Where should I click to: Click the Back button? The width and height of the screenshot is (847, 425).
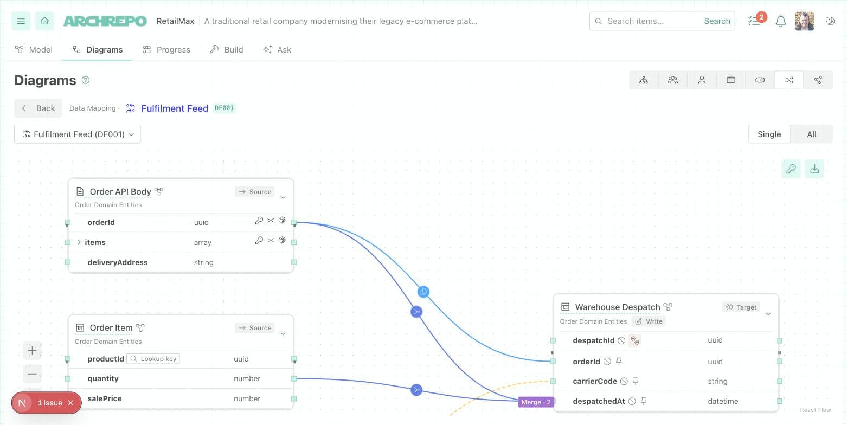(x=39, y=108)
